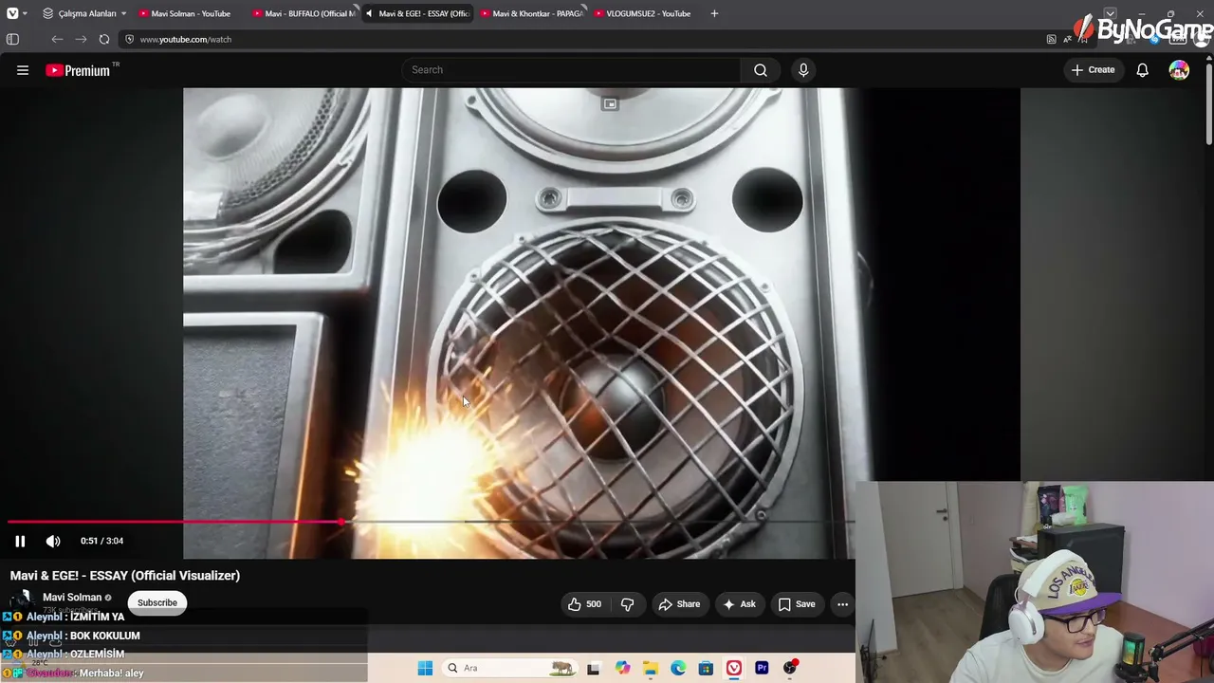Switch to Mavi & Khontkar - PAPAGAN tab

click(x=531, y=13)
